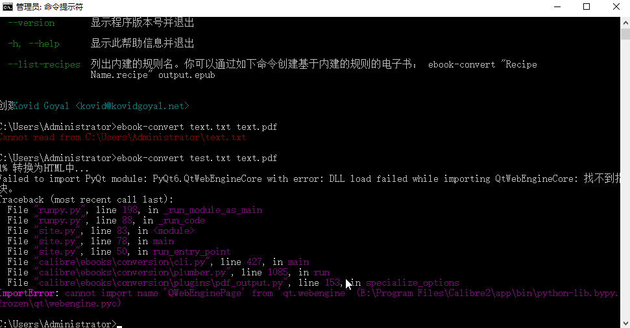Click the pdf_output.py traceback file path
The height and width of the screenshot is (328, 630).
(x=159, y=283)
